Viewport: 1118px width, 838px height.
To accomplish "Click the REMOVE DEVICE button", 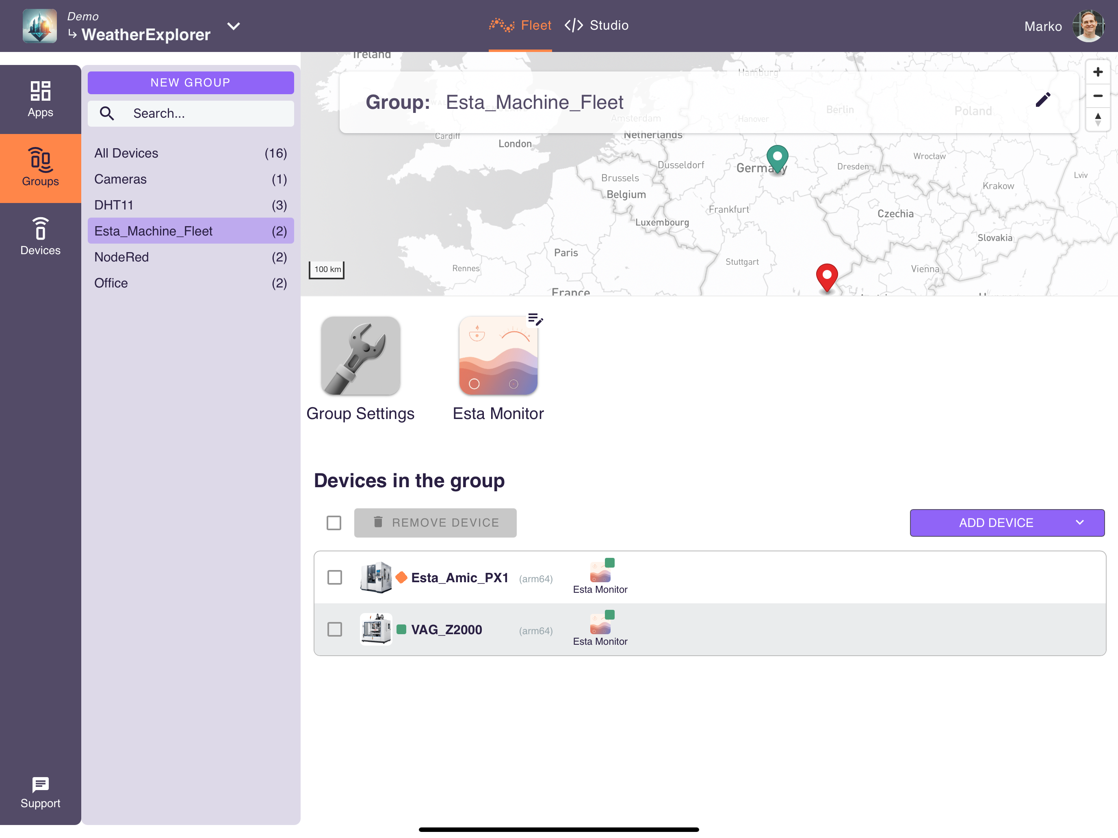I will pos(435,523).
